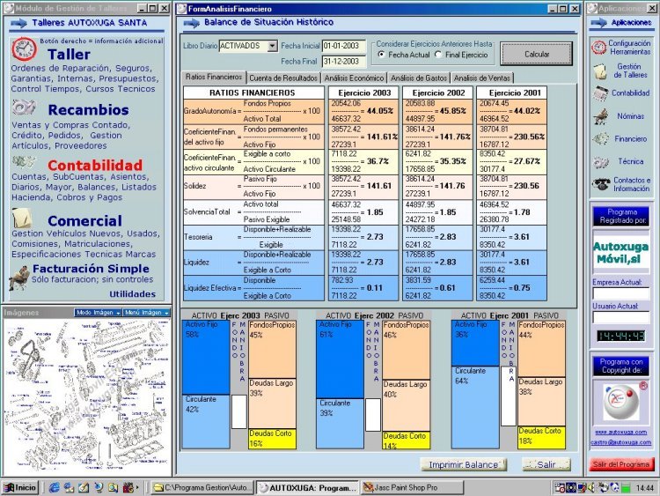
Task: Switch to C:\Programa Gestion taskbar folder
Action: tap(202, 487)
